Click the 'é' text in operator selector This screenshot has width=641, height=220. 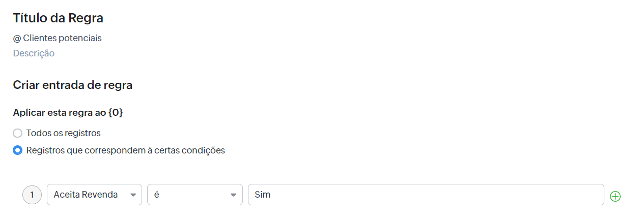(x=156, y=195)
